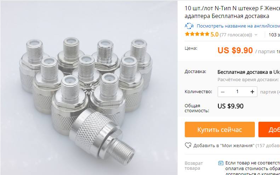Click the return policy description text
The height and width of the screenshot is (175, 280).
tap(252, 168)
